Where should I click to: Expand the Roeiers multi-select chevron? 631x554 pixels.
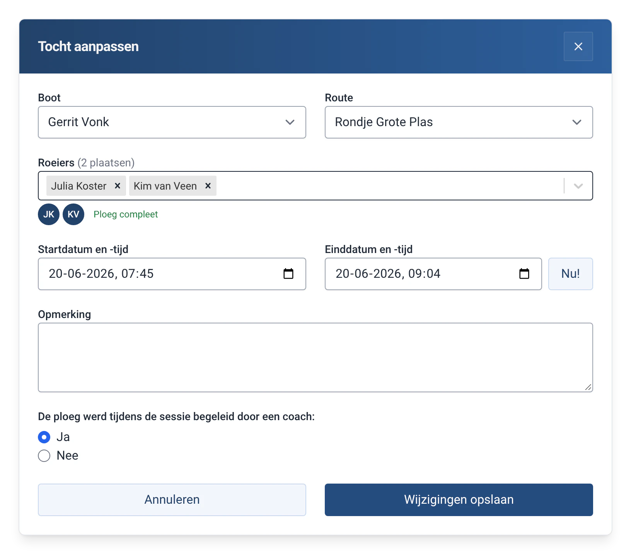(x=578, y=186)
